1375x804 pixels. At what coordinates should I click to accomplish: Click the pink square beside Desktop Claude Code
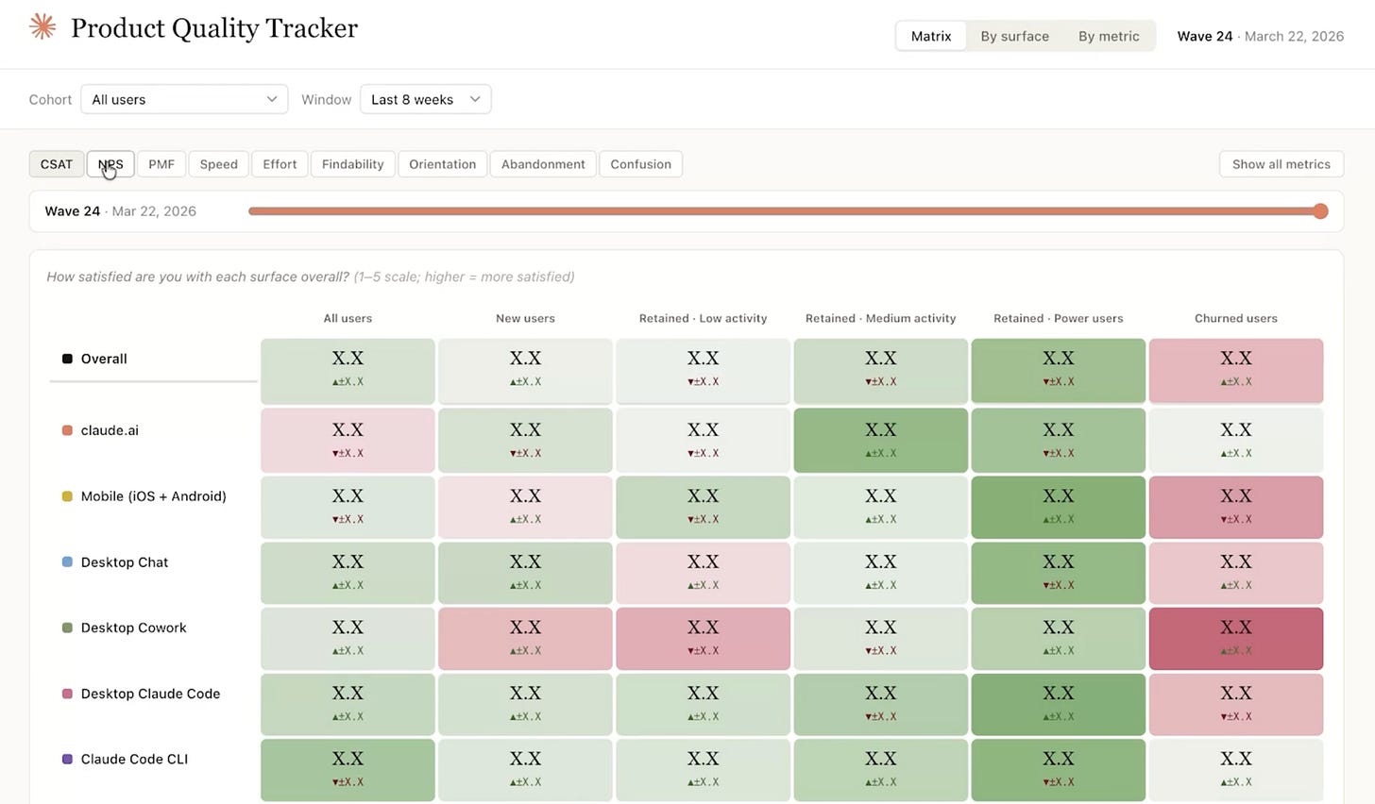(67, 694)
